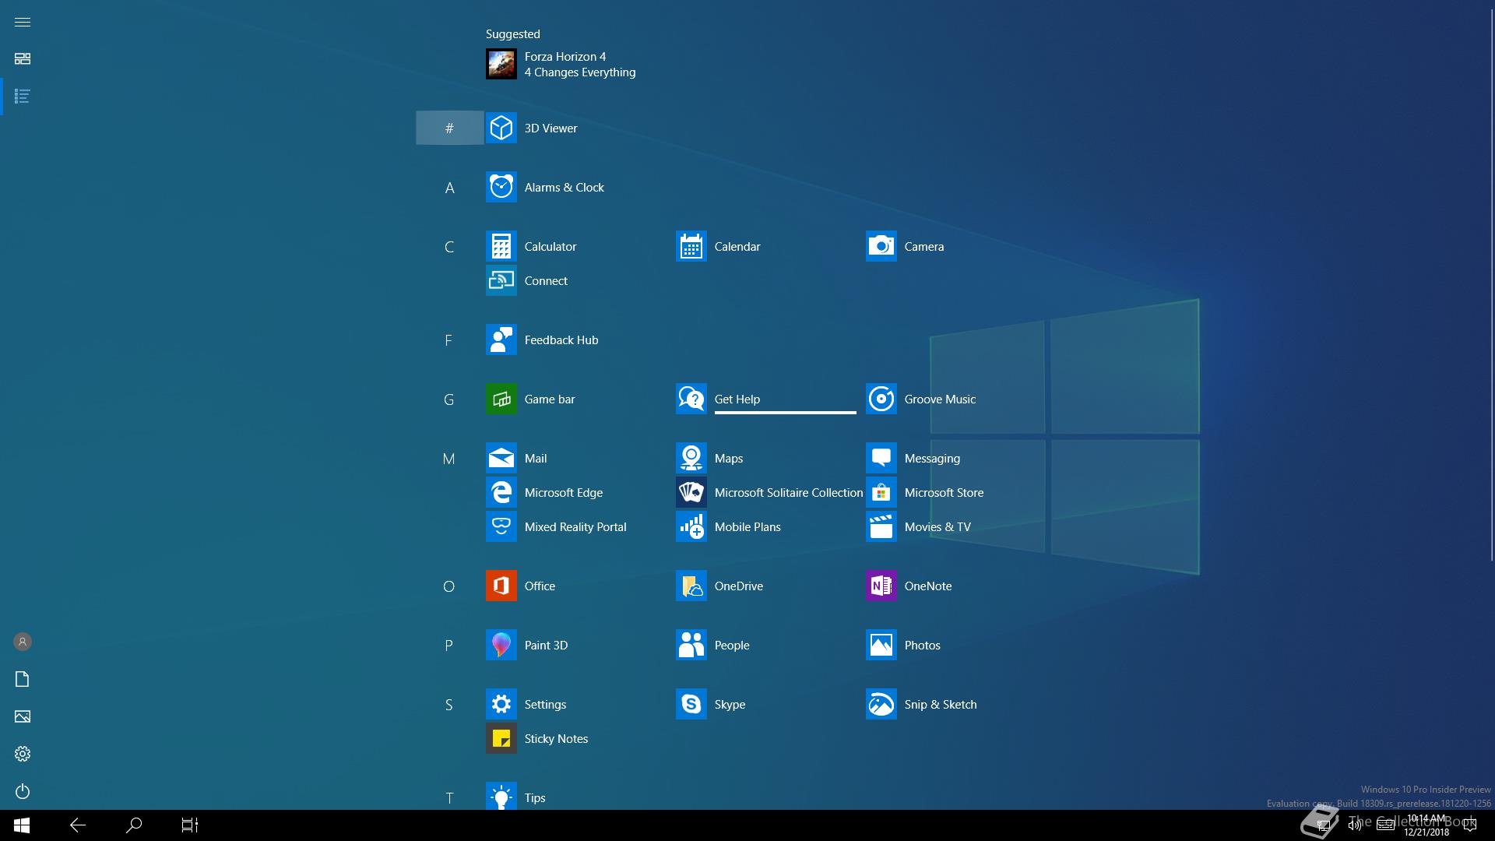Select the F letter group header
Viewport: 1495px width, 841px height.
(449, 340)
